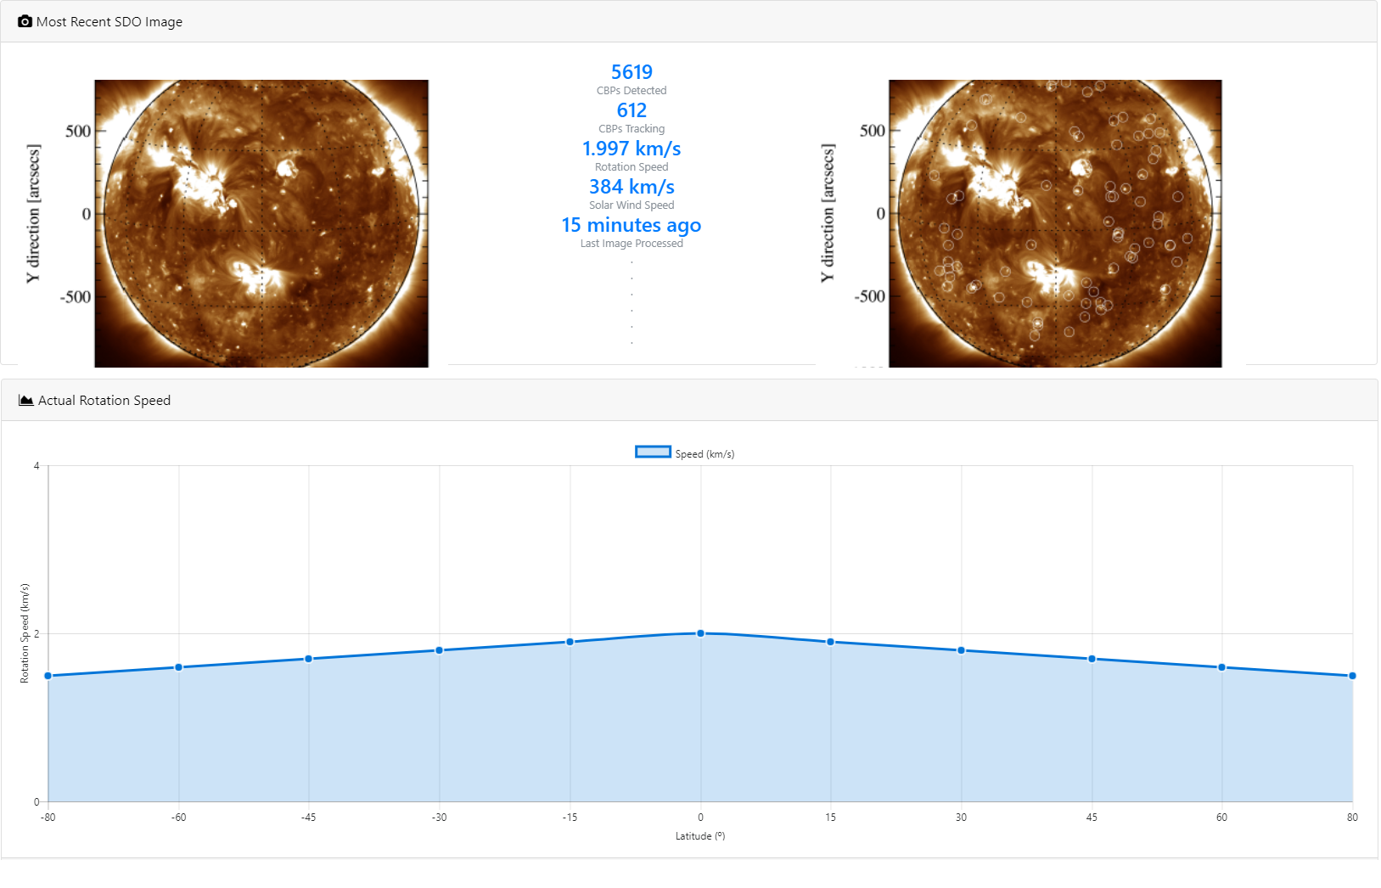Click the 5619 CBPs Detected value
The height and width of the screenshot is (888, 1381).
coord(632,72)
